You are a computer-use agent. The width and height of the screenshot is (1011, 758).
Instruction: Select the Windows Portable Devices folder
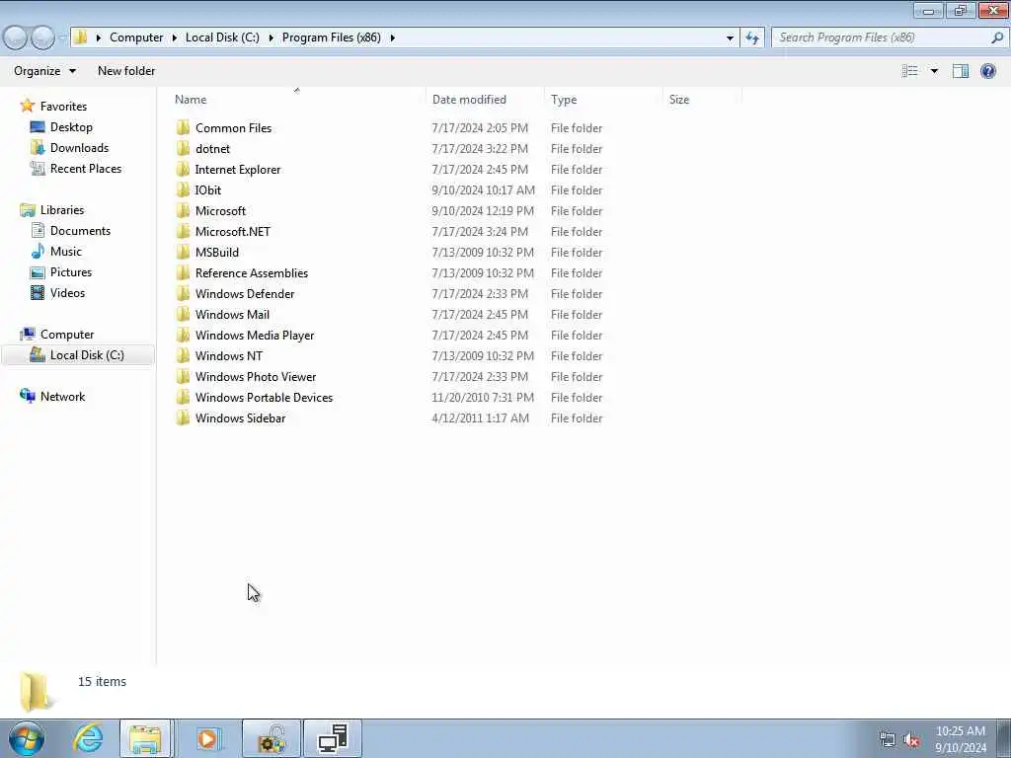click(x=264, y=397)
